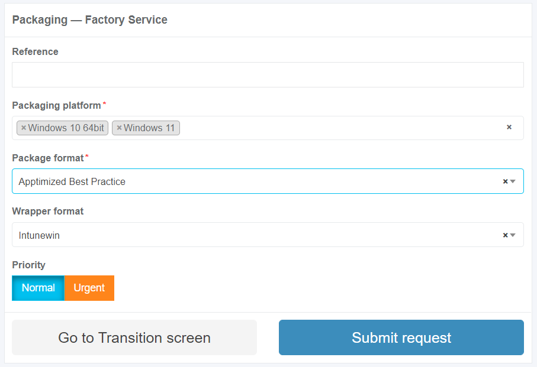Click the selected Apptimized Best Practice value
Viewport: 537px width, 367px height.
tap(72, 181)
